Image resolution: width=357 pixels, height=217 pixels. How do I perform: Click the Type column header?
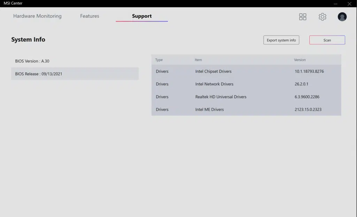point(159,60)
